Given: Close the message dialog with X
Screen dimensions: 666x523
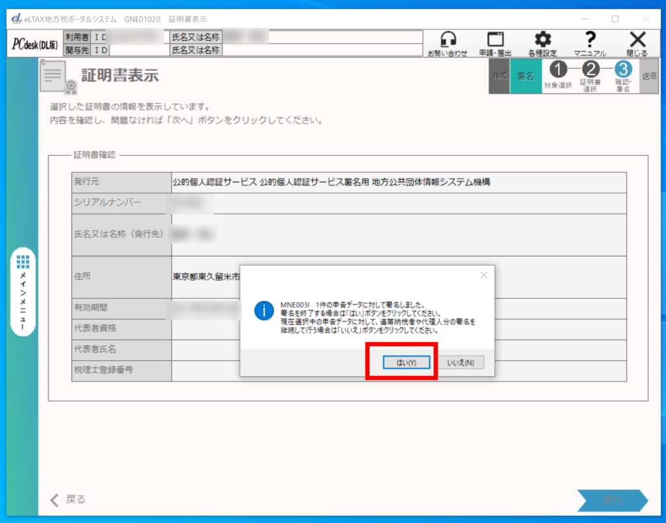Looking at the screenshot, I should click(483, 275).
